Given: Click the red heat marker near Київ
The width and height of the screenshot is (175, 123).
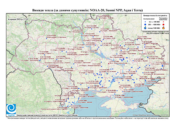Looking at the screenshot, I should pyautogui.click(x=83, y=33).
